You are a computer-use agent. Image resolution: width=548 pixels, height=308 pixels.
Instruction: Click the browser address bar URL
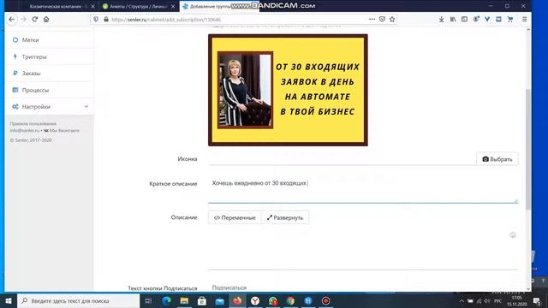pos(166,20)
